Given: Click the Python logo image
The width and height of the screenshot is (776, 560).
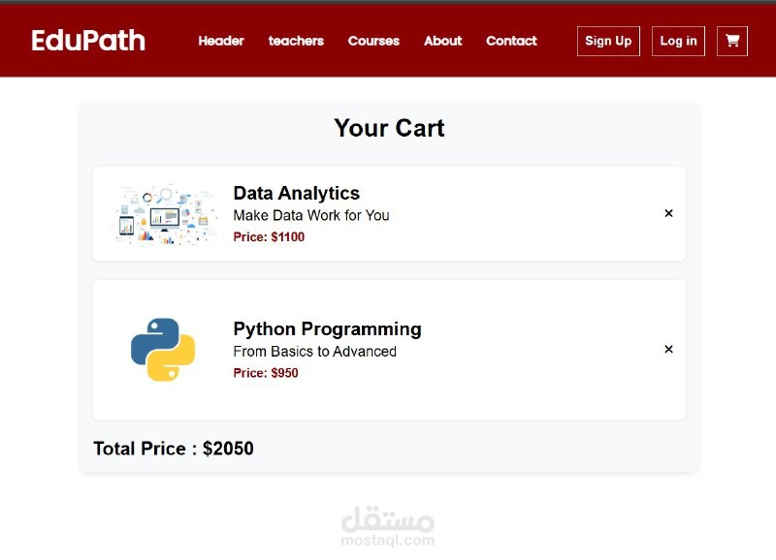Looking at the screenshot, I should pos(163,350).
